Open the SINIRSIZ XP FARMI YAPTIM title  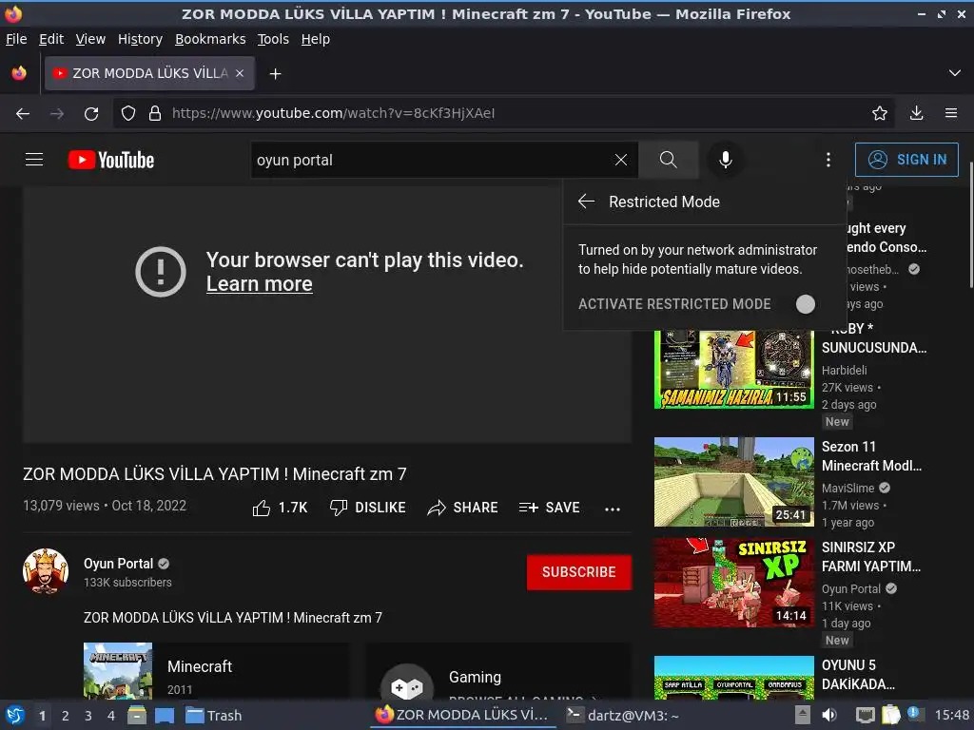click(x=871, y=557)
